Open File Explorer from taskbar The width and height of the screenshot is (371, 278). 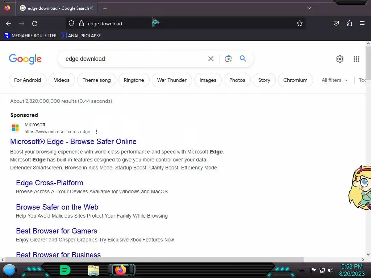point(93,270)
